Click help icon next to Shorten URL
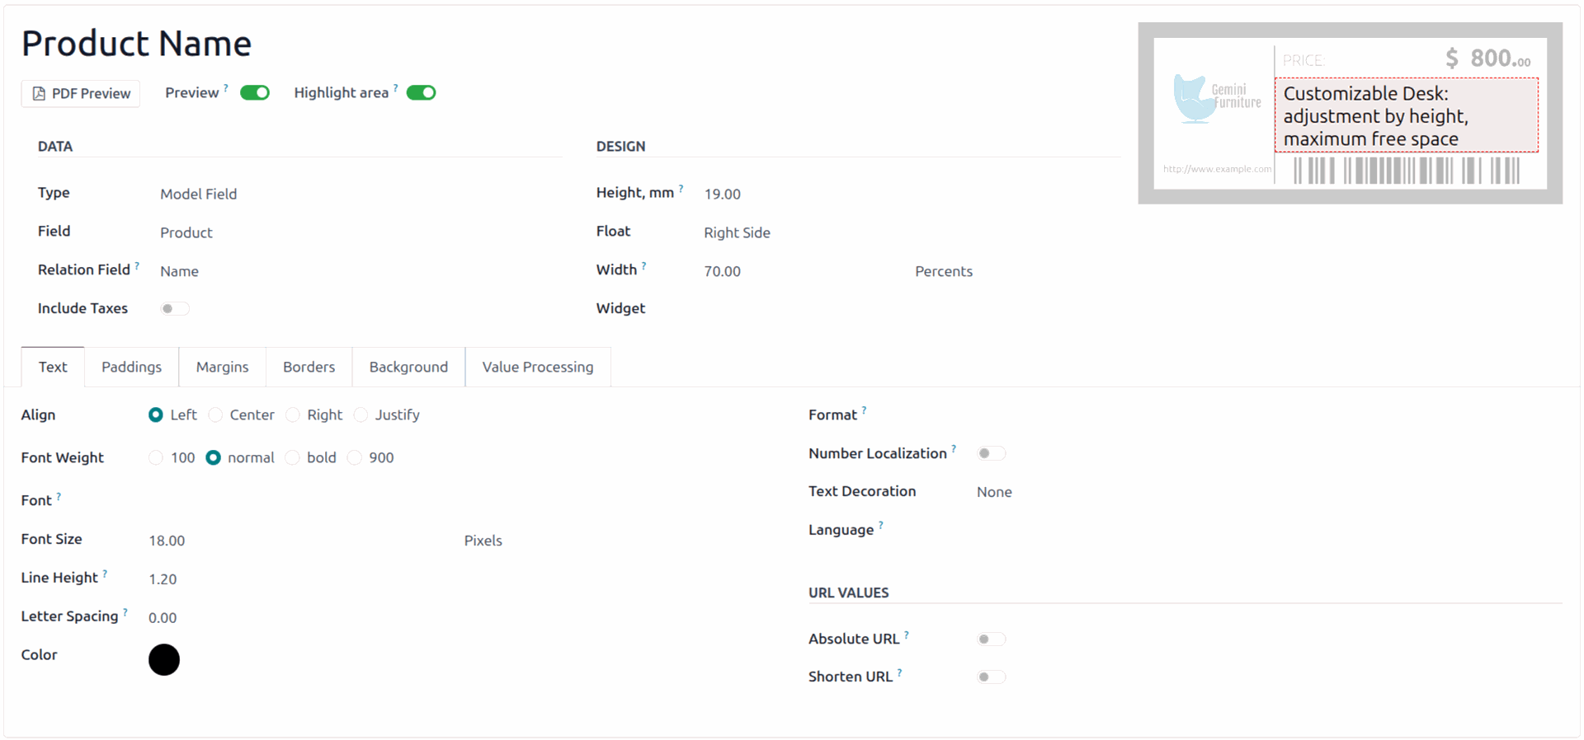 899,672
